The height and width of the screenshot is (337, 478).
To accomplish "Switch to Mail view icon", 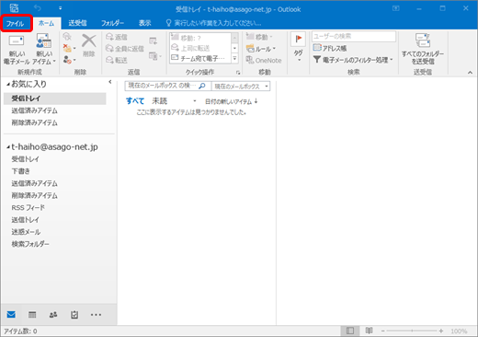I will 11,314.
